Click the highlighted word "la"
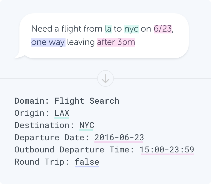211x184 pixels. [x=108, y=29]
